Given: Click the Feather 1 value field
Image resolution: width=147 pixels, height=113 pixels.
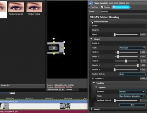Looking at the screenshot, I should (143, 70).
